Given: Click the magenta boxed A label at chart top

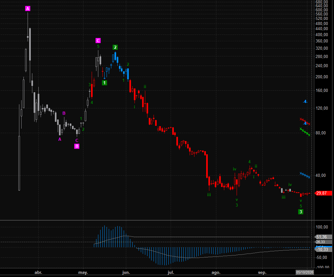Looking at the screenshot, I should click(28, 9).
